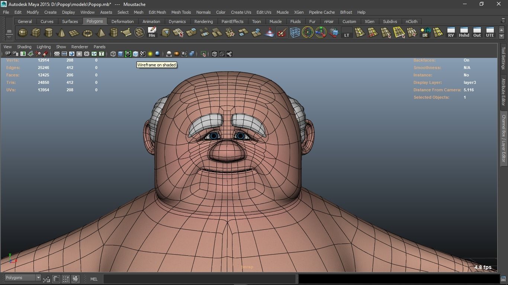
Task: Create a polygon cone from the shelf
Action: pos(61,33)
